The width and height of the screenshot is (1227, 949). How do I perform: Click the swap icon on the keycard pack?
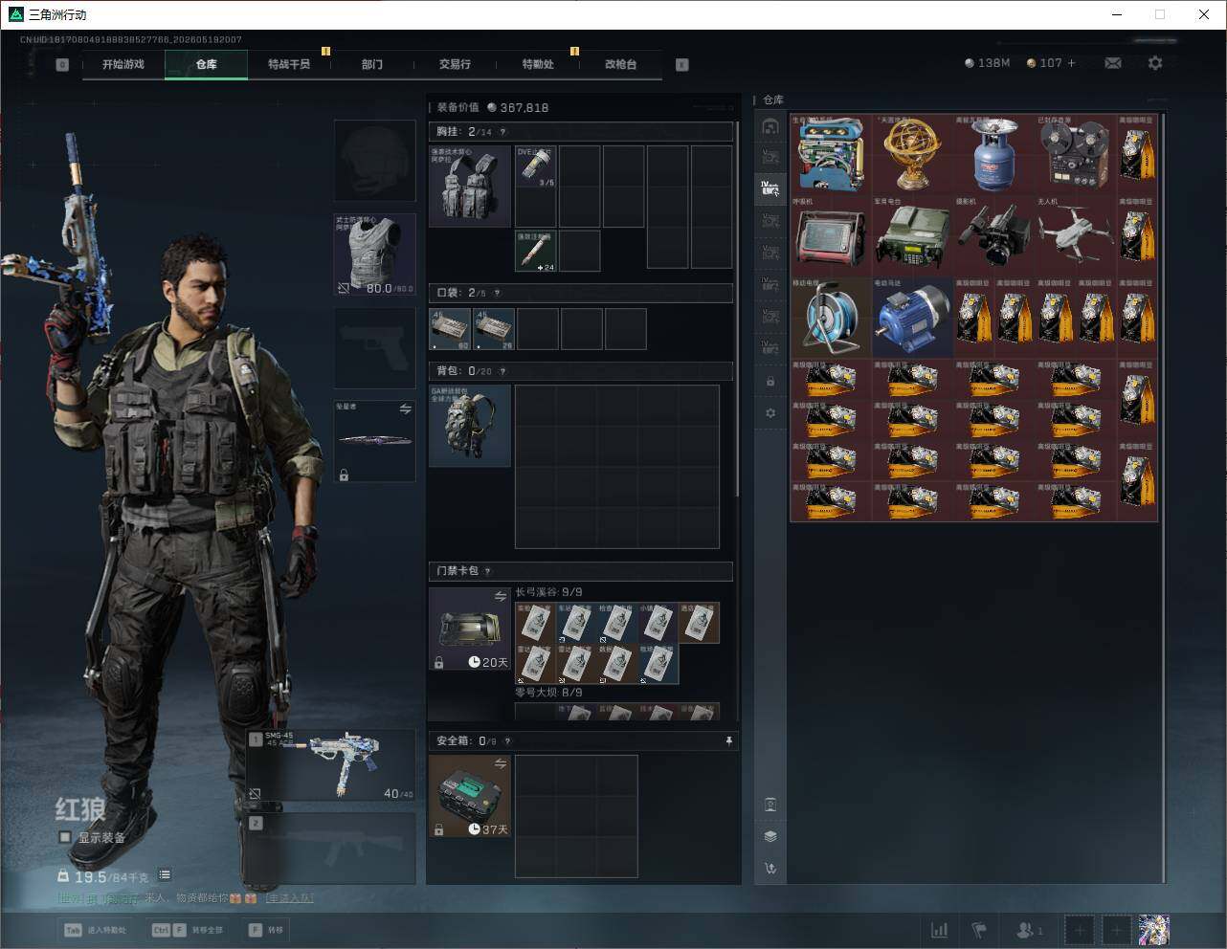(500, 596)
